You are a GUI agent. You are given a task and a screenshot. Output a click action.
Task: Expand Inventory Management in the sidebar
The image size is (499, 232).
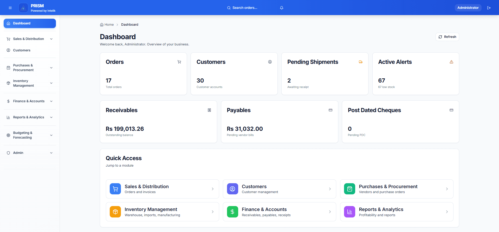tap(51, 83)
